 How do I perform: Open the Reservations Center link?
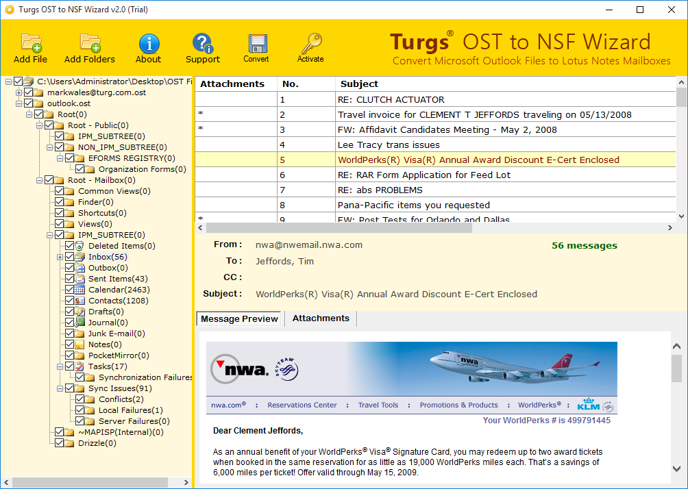302,405
